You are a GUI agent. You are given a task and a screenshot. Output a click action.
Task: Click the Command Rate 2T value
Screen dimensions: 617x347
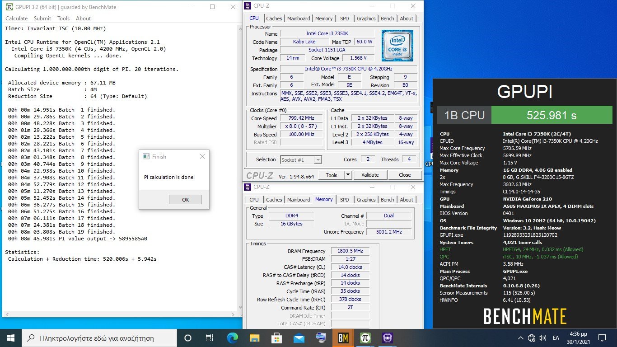coord(350,308)
